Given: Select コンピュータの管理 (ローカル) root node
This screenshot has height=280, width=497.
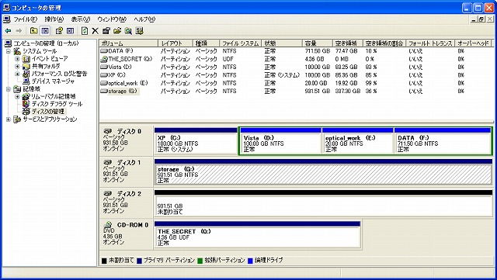Looking at the screenshot, I should pyautogui.click(x=46, y=43).
